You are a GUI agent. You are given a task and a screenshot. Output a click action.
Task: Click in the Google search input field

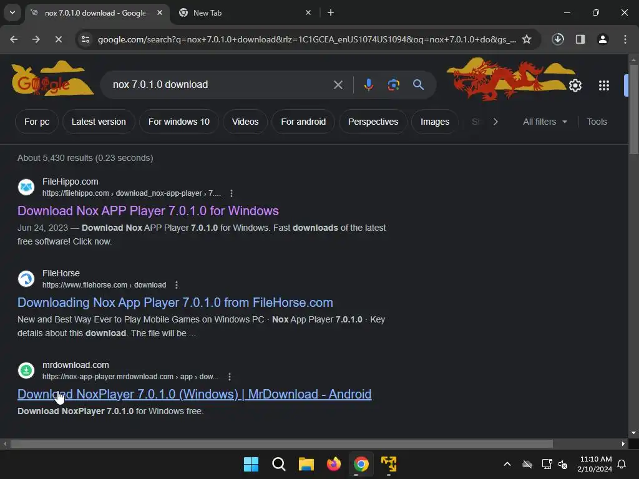click(220, 85)
